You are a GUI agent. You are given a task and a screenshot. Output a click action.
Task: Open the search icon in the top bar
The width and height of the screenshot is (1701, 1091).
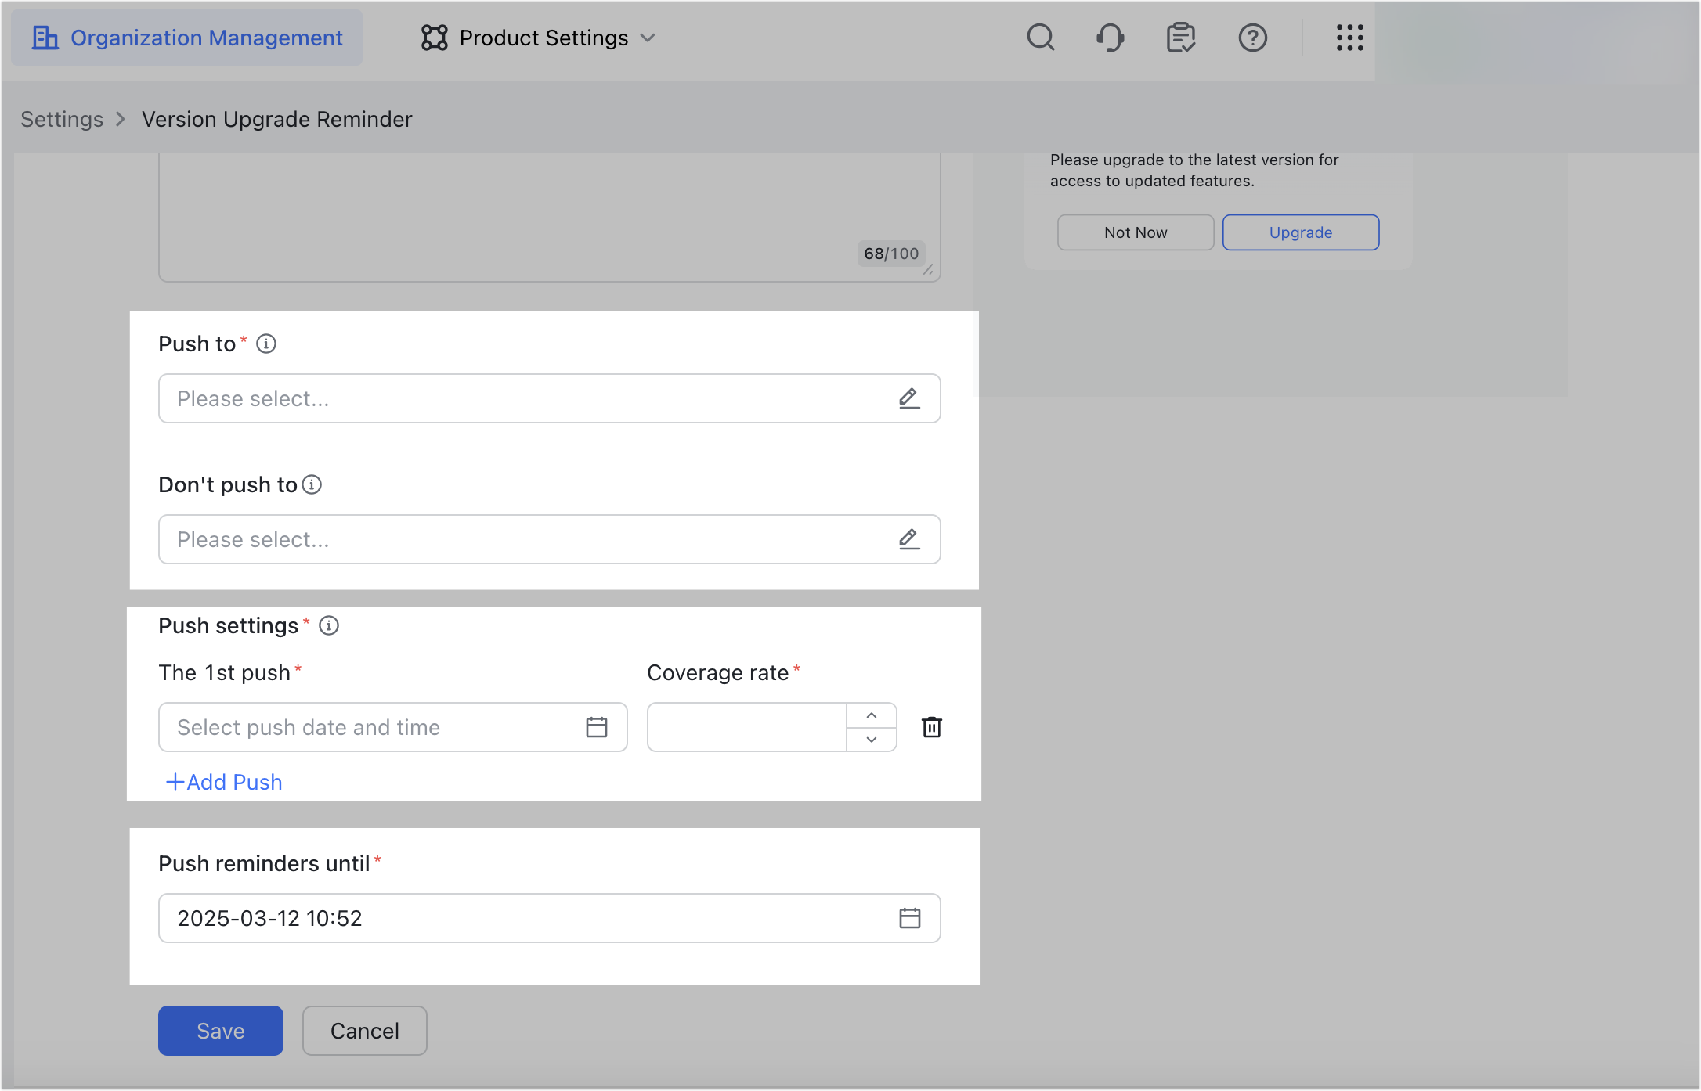coord(1041,37)
